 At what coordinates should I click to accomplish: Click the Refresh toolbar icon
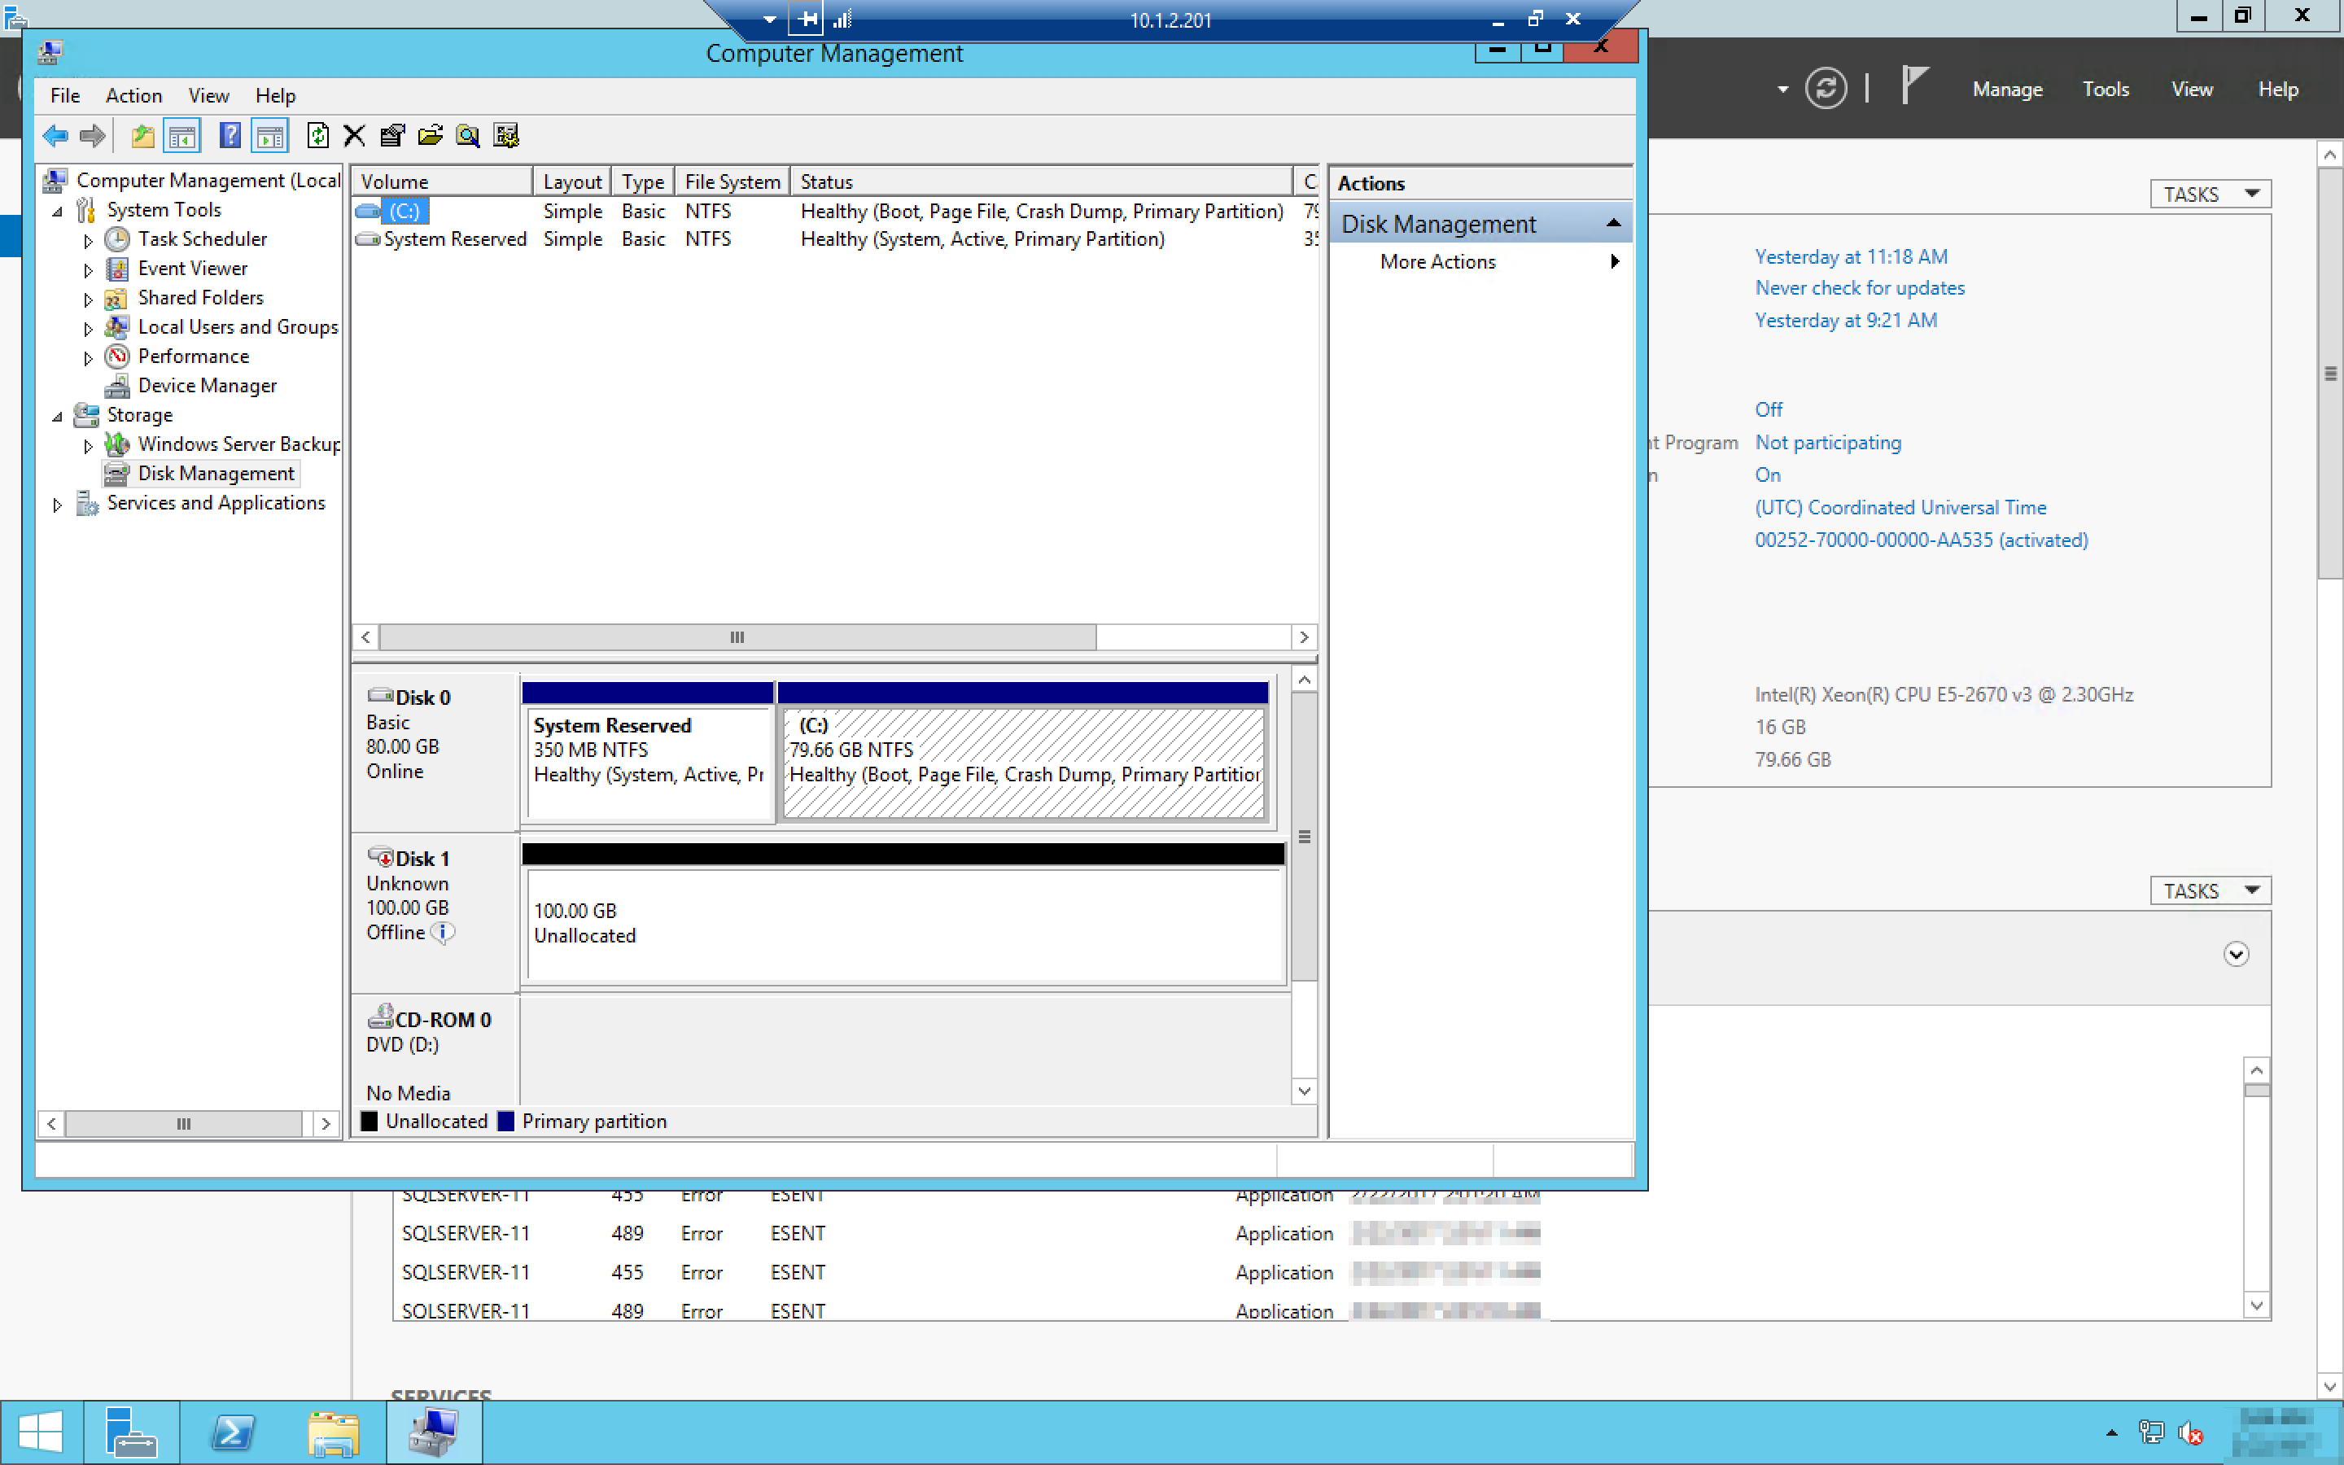tap(317, 136)
